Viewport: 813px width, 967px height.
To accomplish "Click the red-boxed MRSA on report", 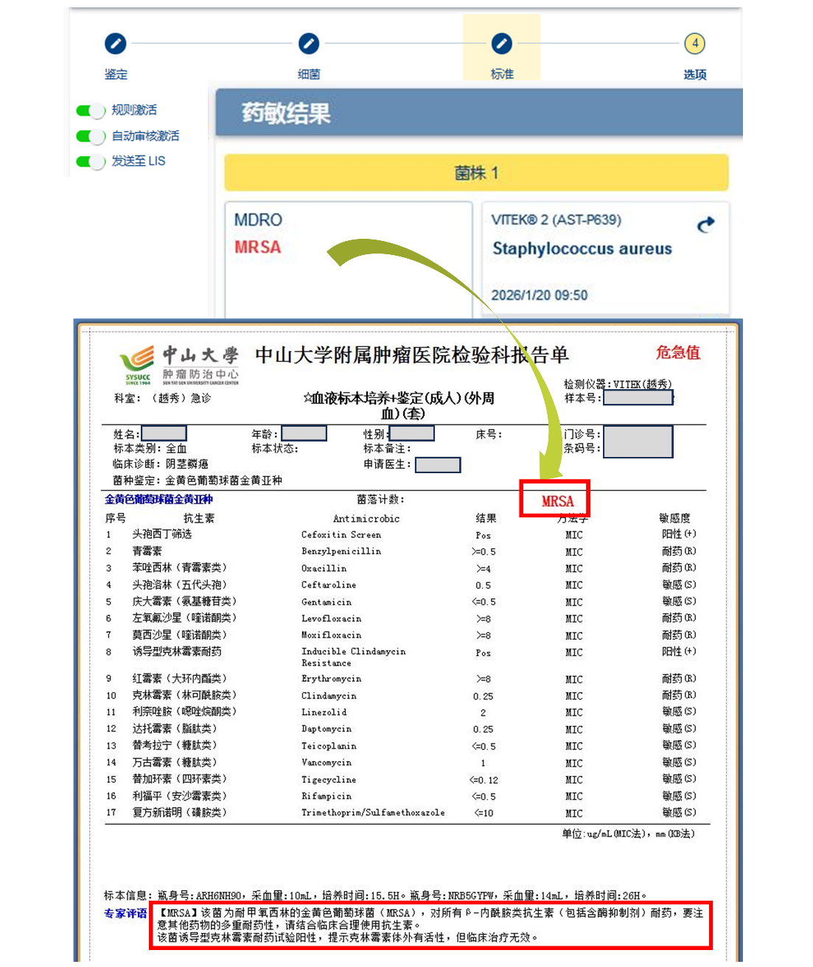I will tap(556, 500).
